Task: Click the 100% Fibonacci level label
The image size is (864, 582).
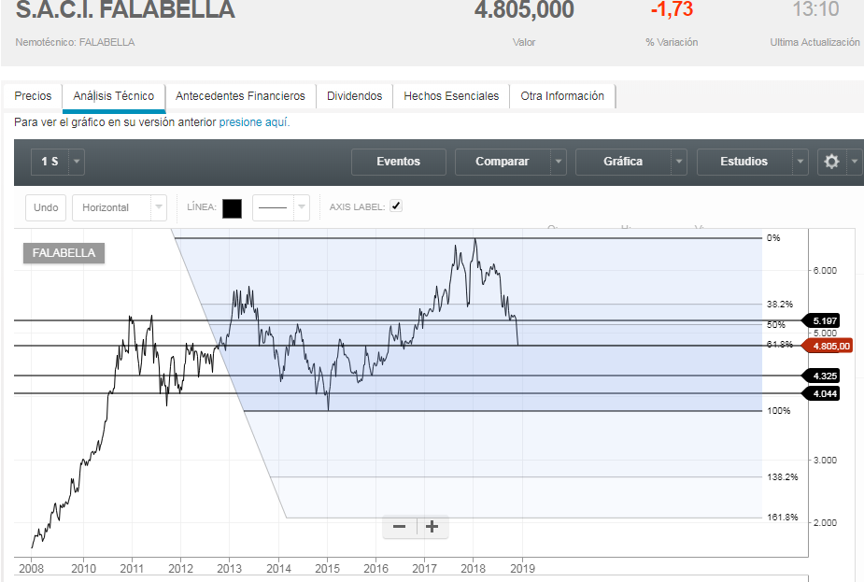Action: pyautogui.click(x=779, y=411)
